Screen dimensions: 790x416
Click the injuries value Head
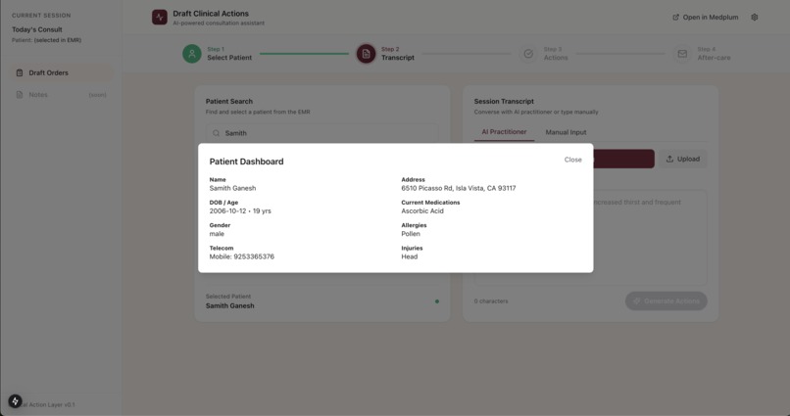point(409,256)
